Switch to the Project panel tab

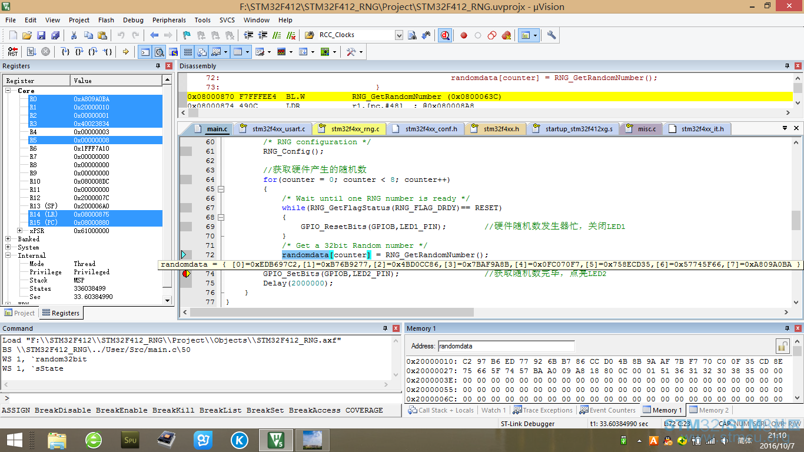click(x=19, y=313)
